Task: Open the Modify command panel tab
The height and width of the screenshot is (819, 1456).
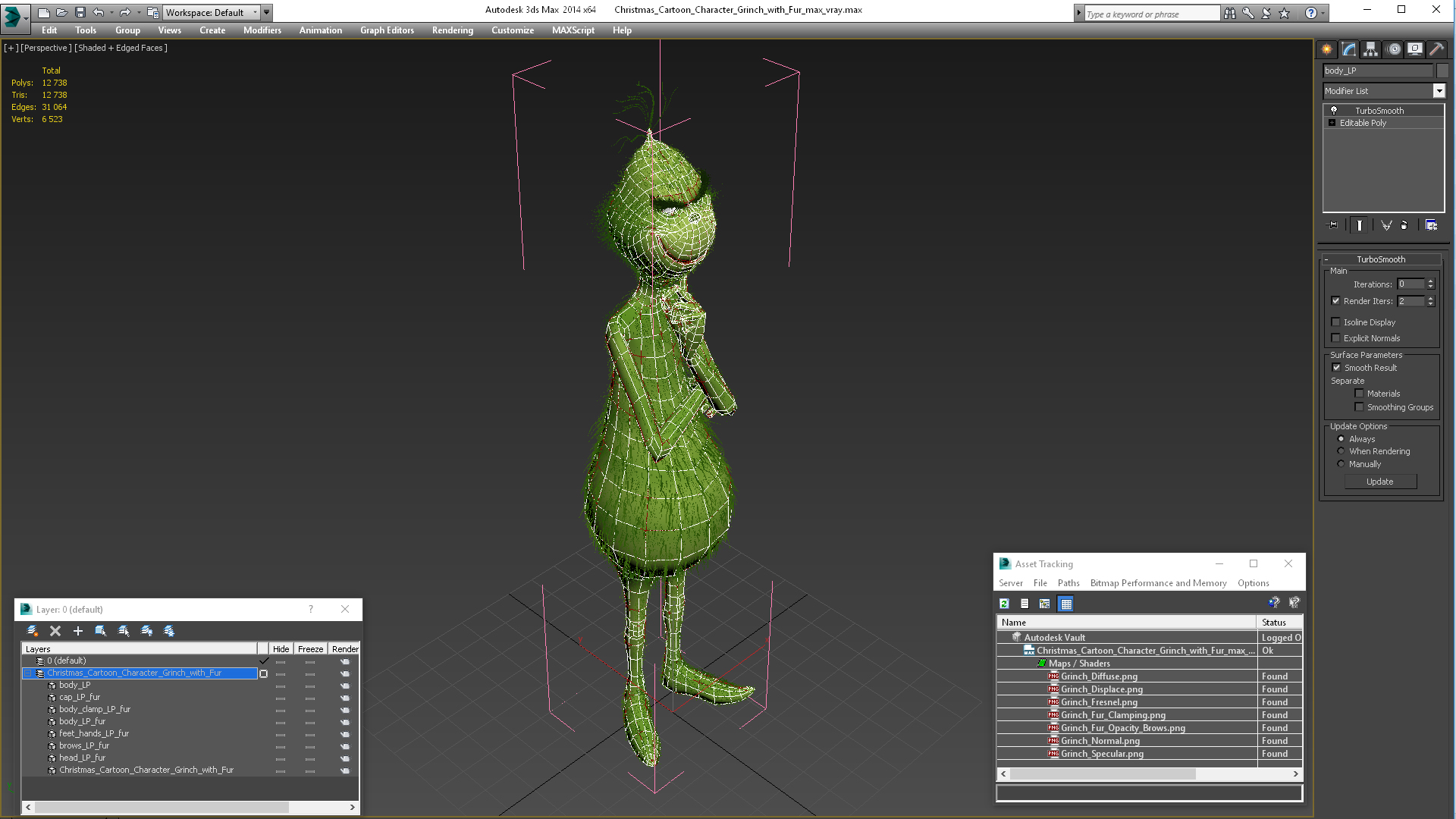Action: coord(1348,49)
